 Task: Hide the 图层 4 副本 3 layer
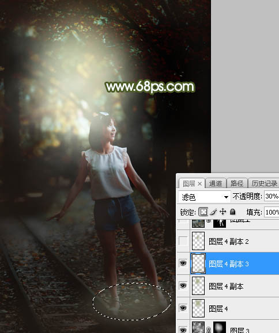(183, 263)
